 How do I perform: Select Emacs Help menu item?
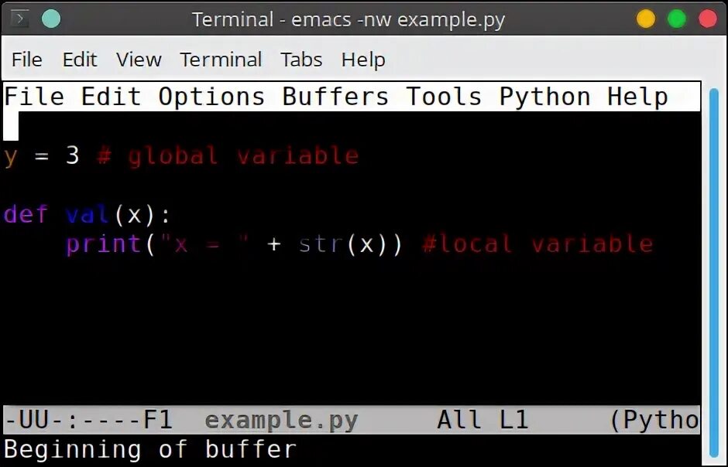click(637, 97)
